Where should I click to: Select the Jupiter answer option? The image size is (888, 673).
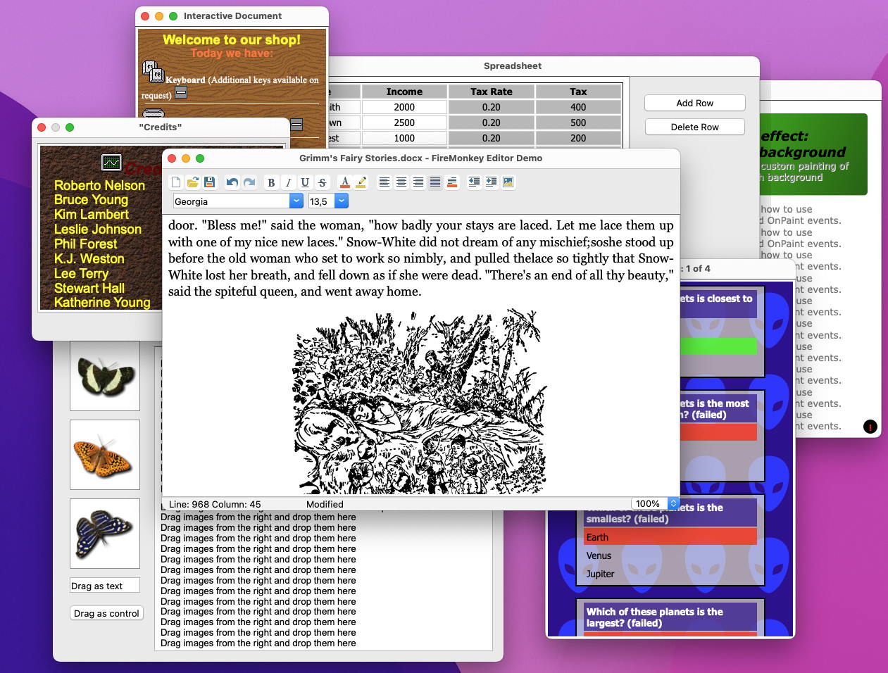600,574
